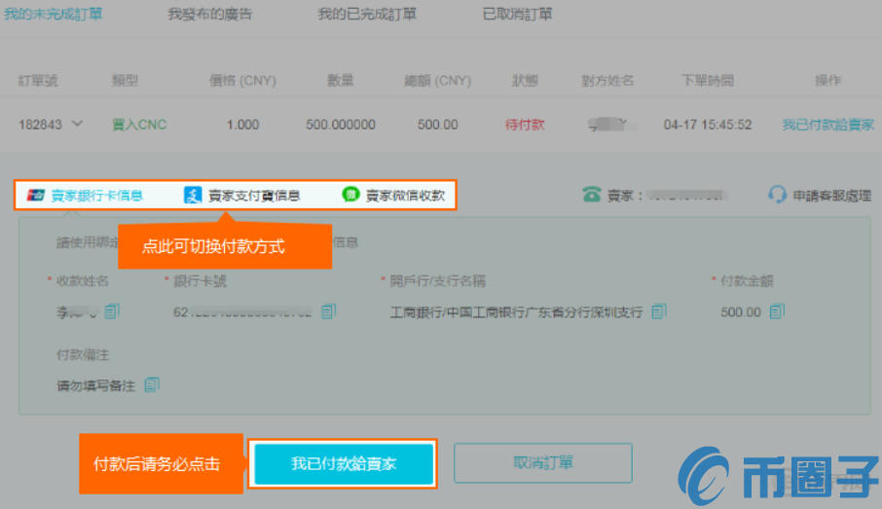Select 賣家支付寶信息 payment method
This screenshot has width=882, height=509.
253,195
